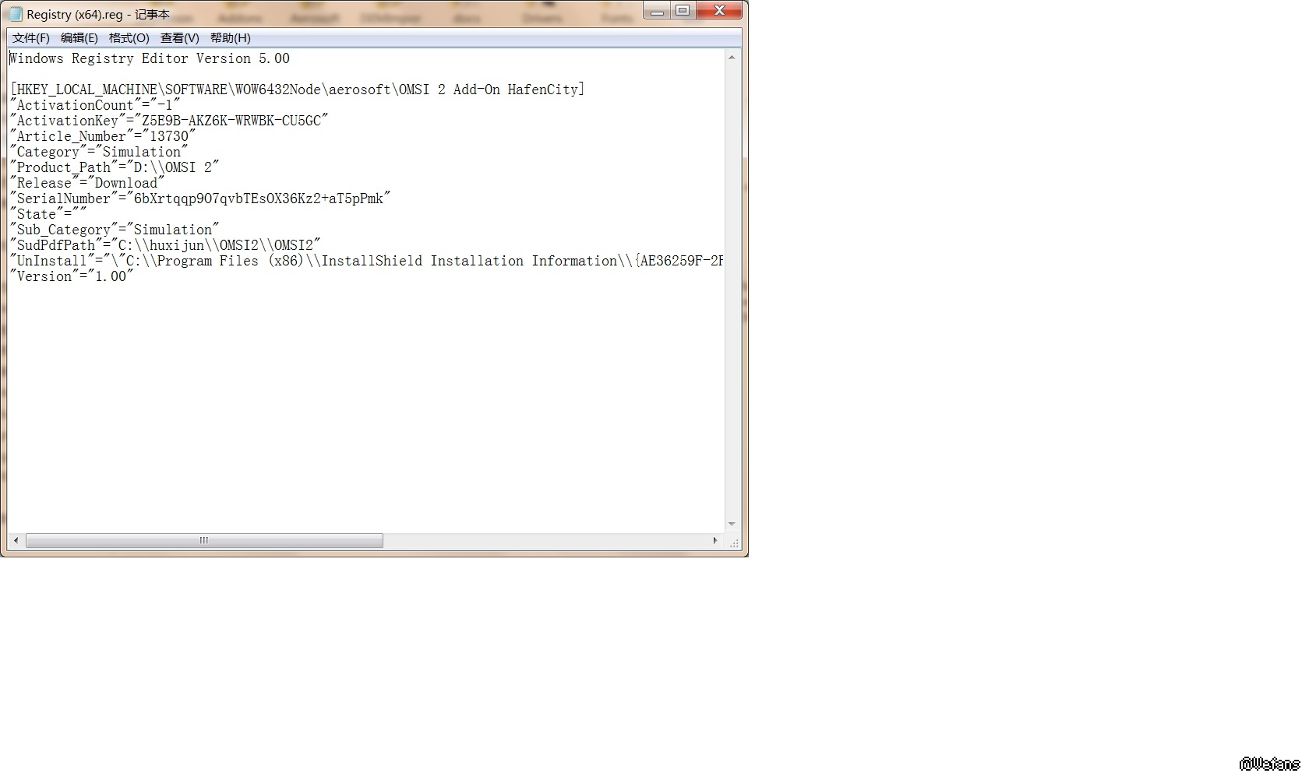The width and height of the screenshot is (1309, 780).
Task: Click the horizontal scrollbar thumb
Action: point(204,540)
